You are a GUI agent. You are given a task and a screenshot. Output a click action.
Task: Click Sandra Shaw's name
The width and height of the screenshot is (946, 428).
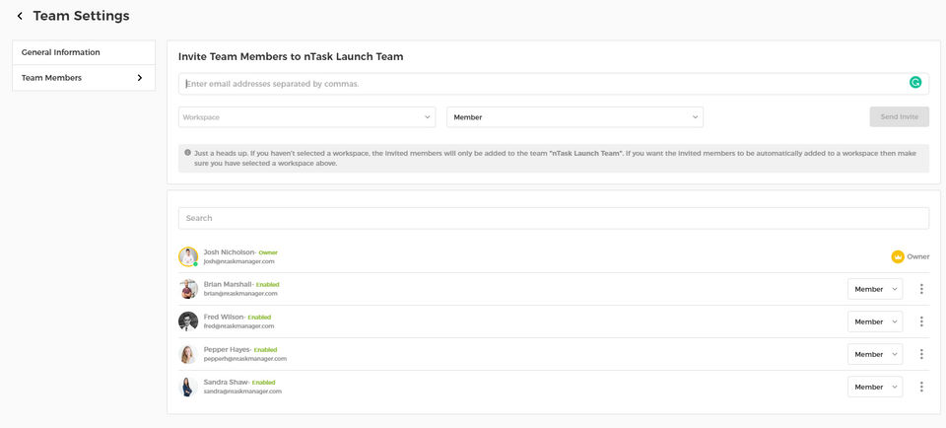226,382
